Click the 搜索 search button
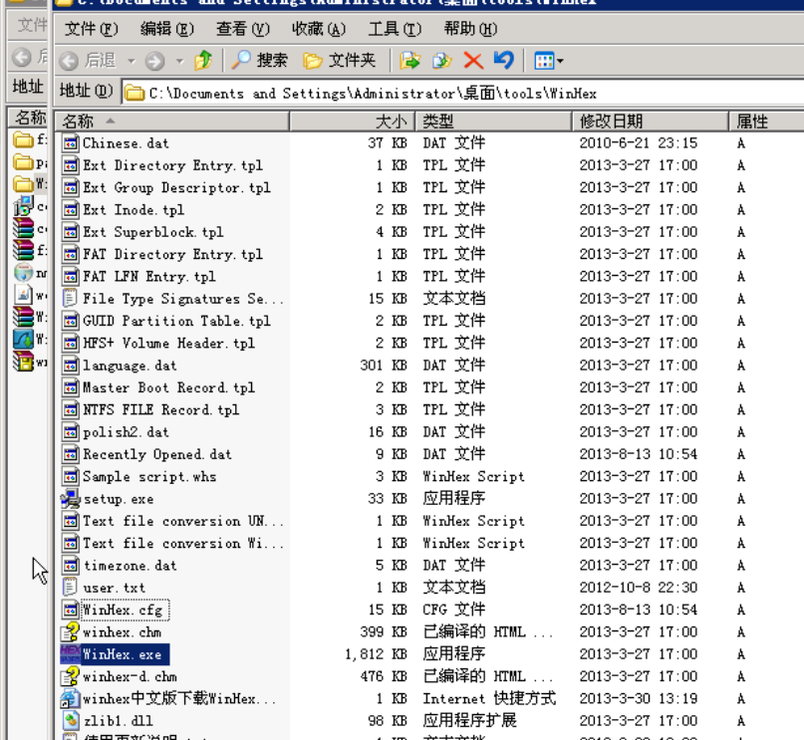The image size is (804, 740). [259, 61]
